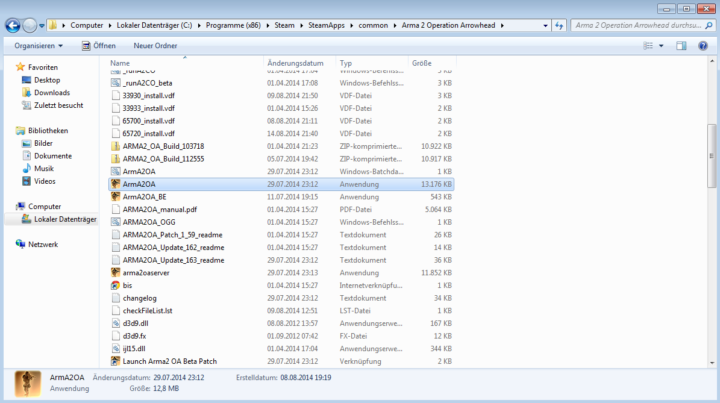Screen dimensions: 720x403
Task: Open the help icon
Action: point(703,45)
